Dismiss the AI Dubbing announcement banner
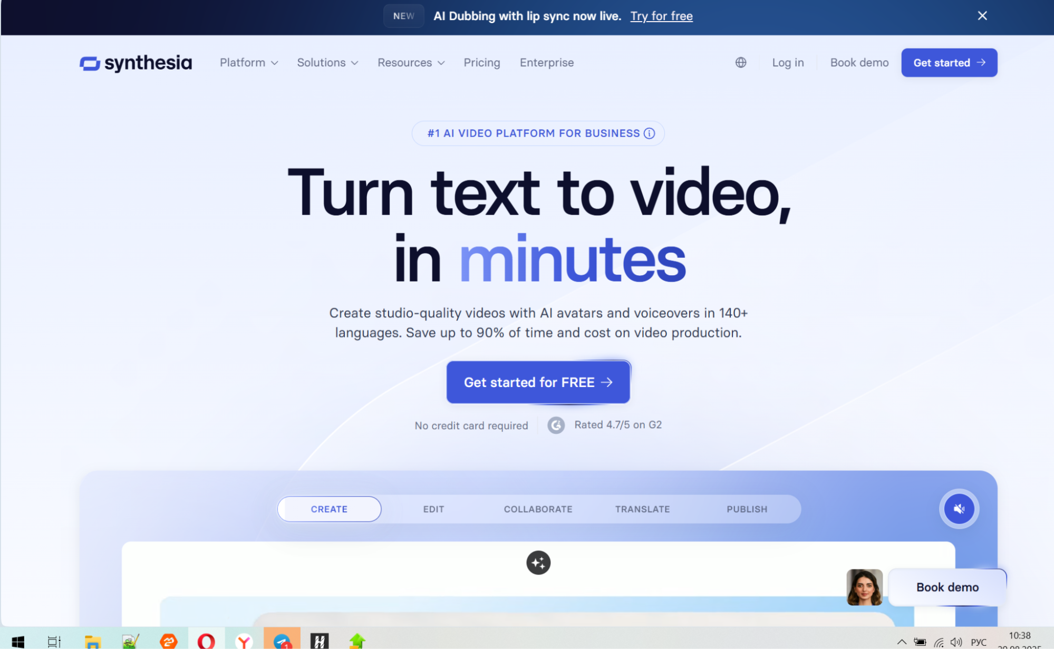The height and width of the screenshot is (649, 1054). coord(982,16)
